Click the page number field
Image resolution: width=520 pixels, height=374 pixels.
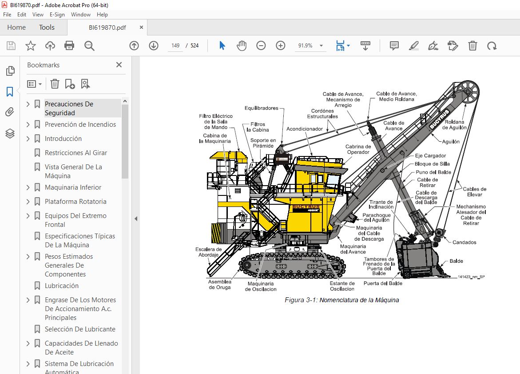(x=175, y=46)
